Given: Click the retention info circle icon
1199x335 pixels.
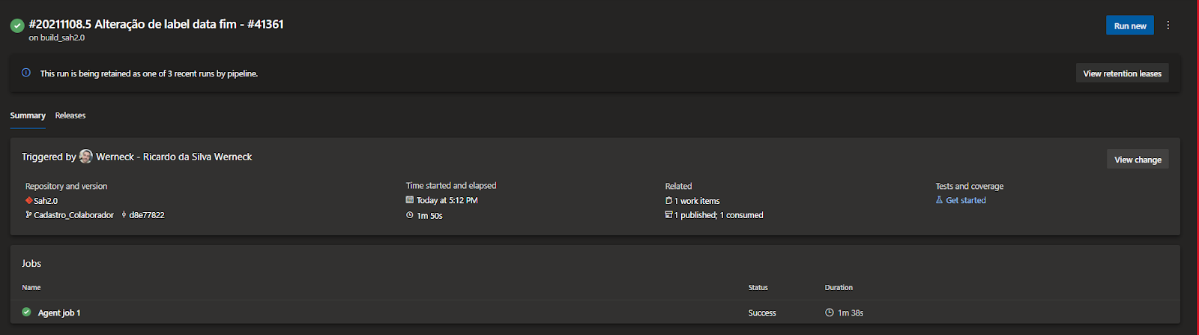Looking at the screenshot, I should pyautogui.click(x=26, y=73).
